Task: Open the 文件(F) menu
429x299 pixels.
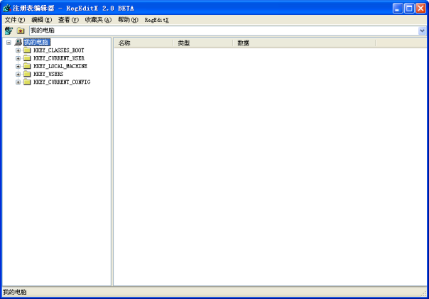Action: coord(14,20)
